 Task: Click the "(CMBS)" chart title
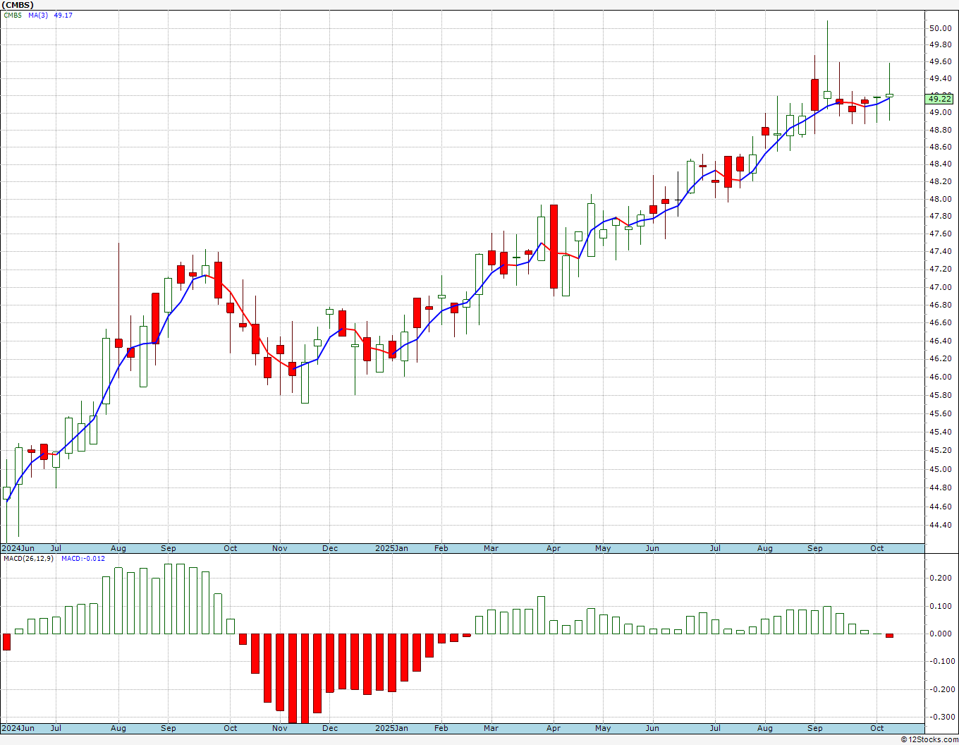pyautogui.click(x=18, y=5)
